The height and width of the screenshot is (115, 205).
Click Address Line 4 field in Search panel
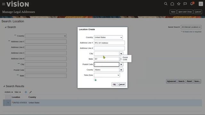point(45,59)
